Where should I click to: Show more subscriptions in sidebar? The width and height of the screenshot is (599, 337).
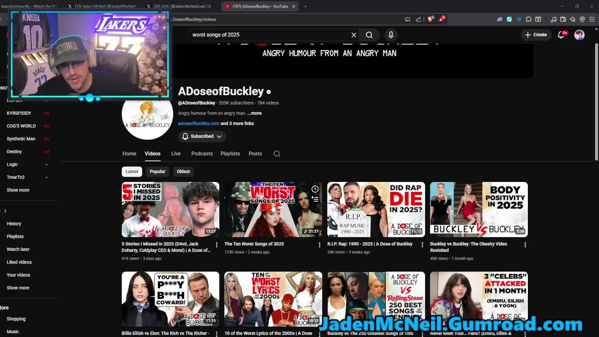(18, 190)
